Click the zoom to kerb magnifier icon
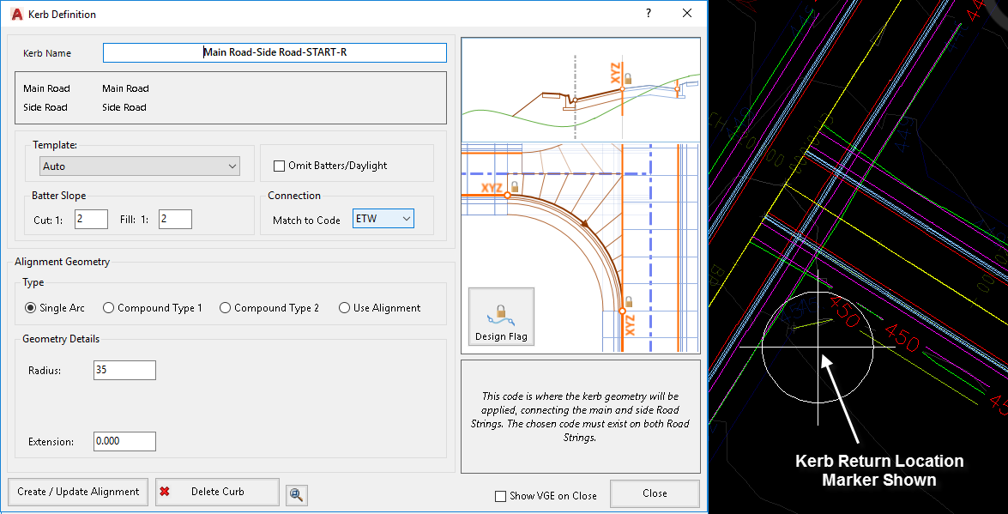Viewport: 1008px width, 514px height. click(x=297, y=494)
